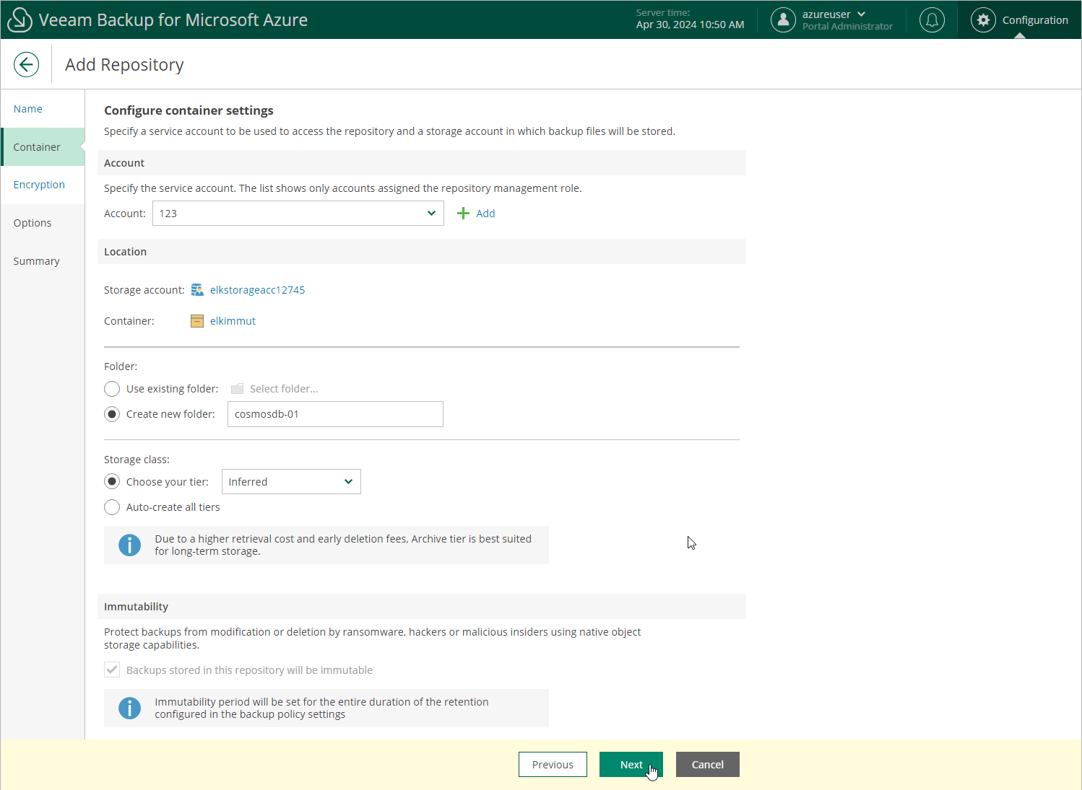Viewport: 1082px width, 790px height.
Task: Click the Account section header
Action: coord(422,163)
